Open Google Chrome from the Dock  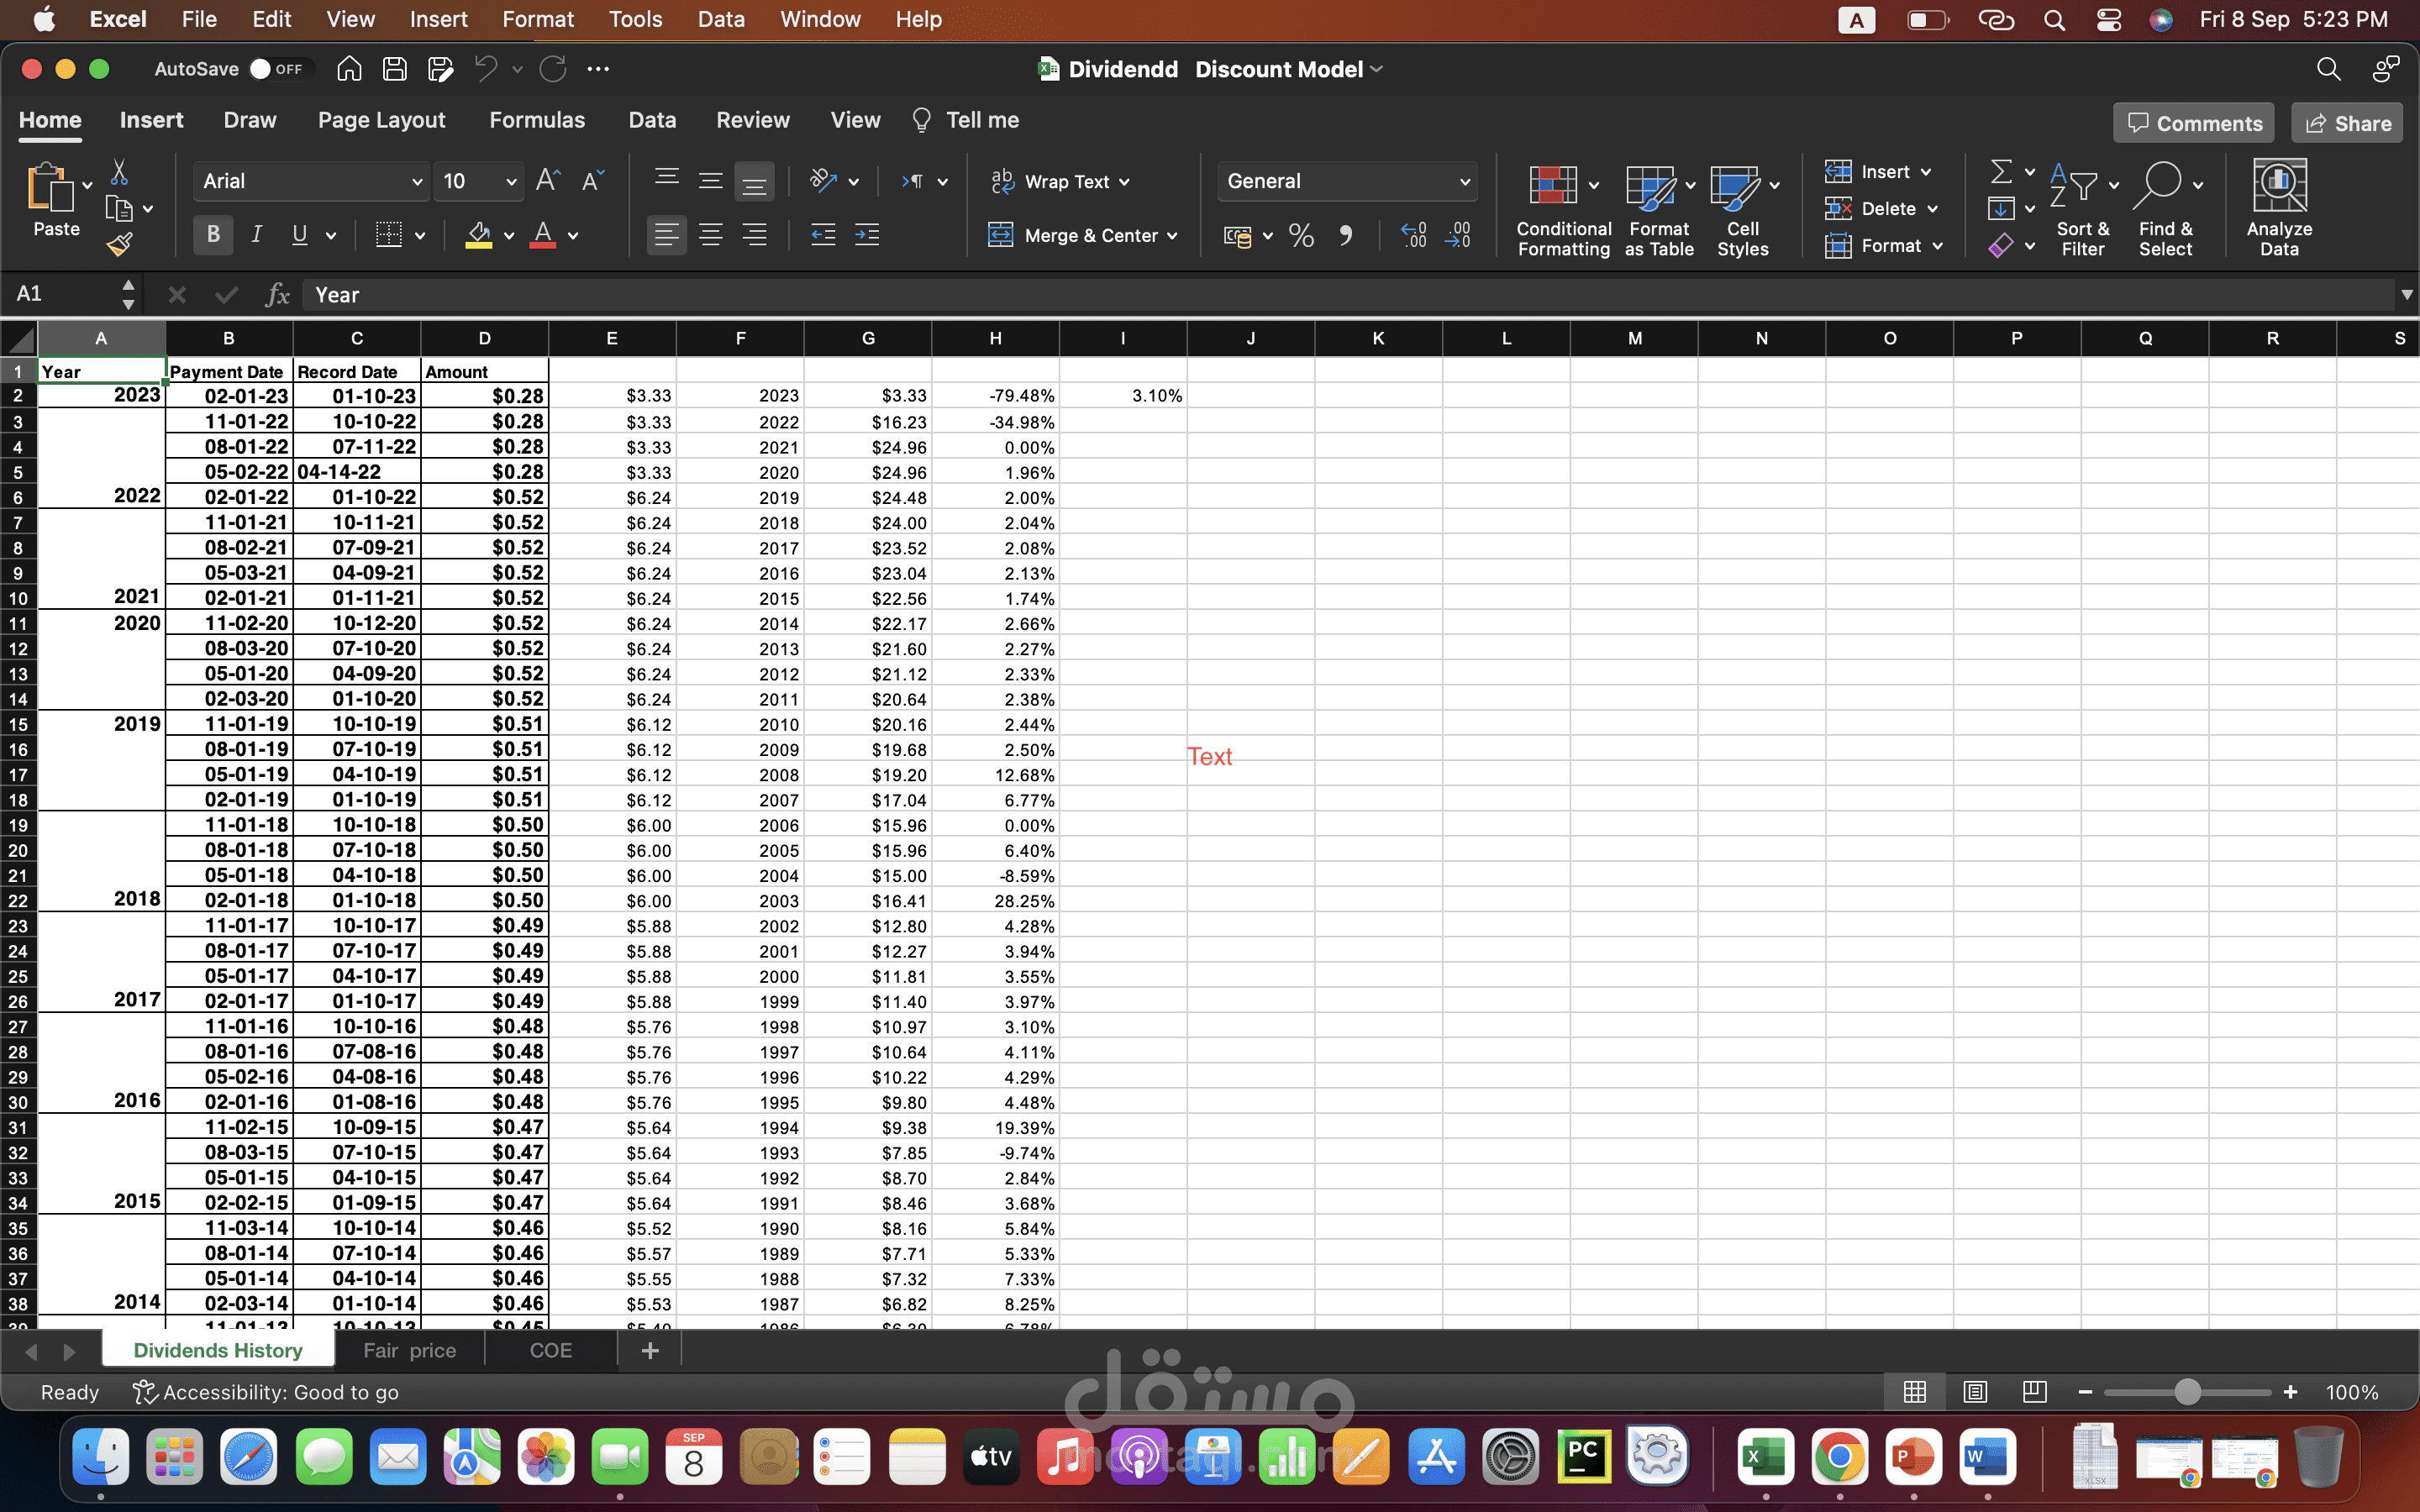coord(1839,1456)
